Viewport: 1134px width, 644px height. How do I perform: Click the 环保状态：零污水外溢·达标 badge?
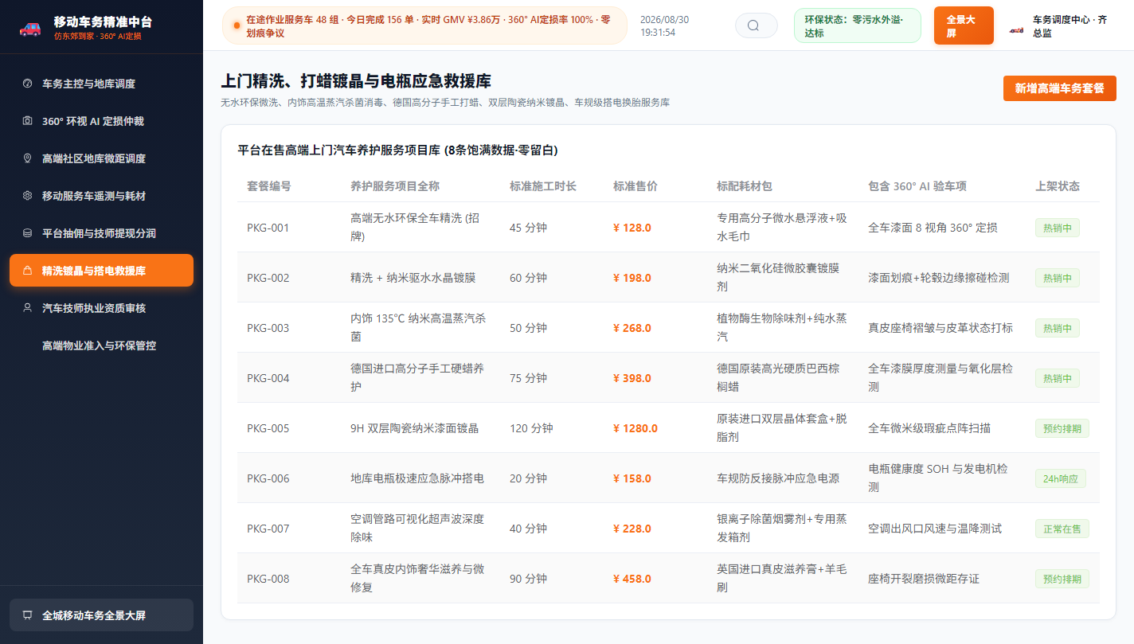tap(857, 25)
